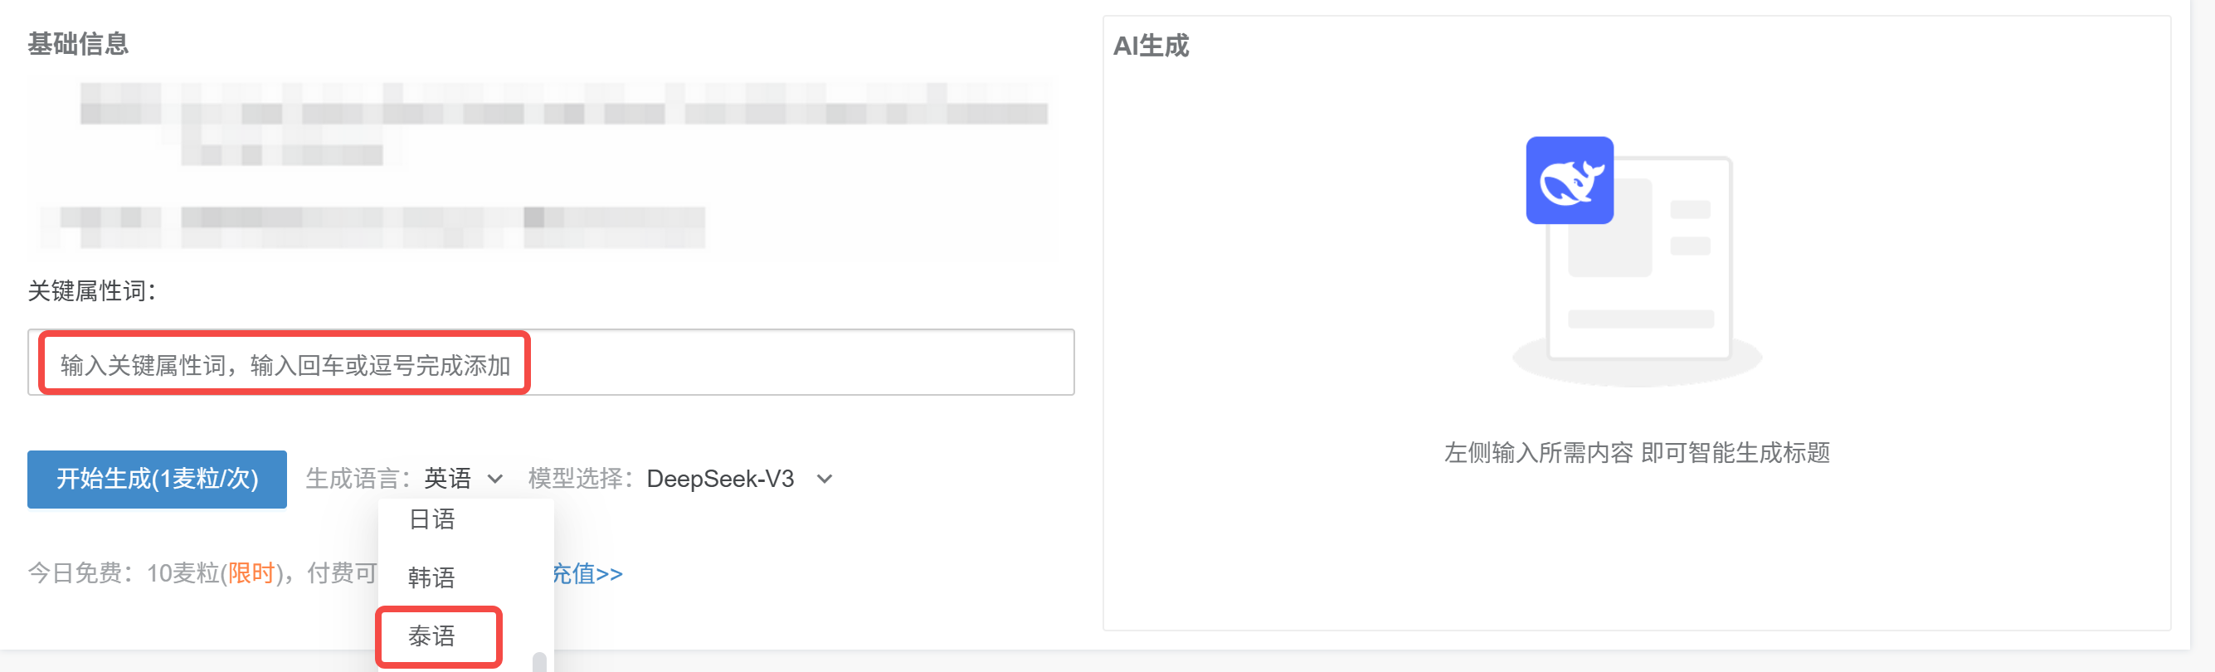Click the currently selected 英语 language label
This screenshot has width=2215, height=672.
point(446,480)
